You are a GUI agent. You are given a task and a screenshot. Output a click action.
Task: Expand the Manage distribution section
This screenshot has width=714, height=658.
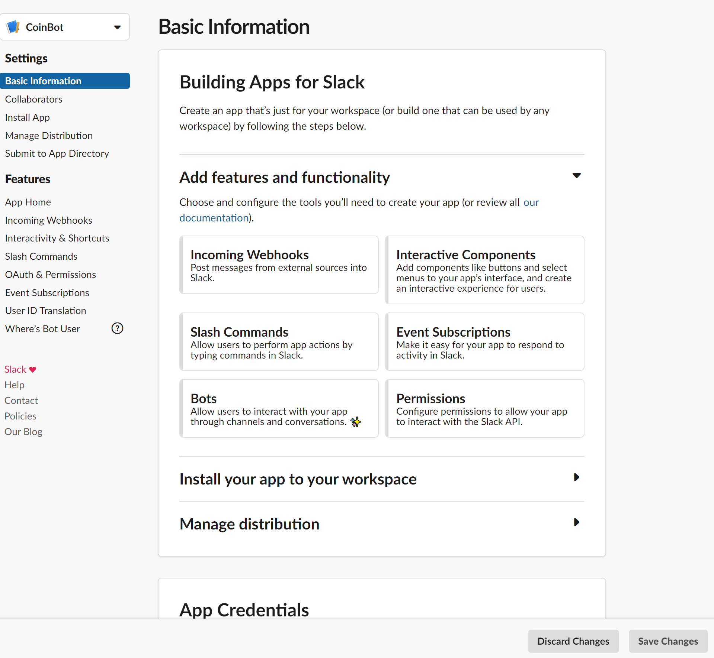coord(576,522)
